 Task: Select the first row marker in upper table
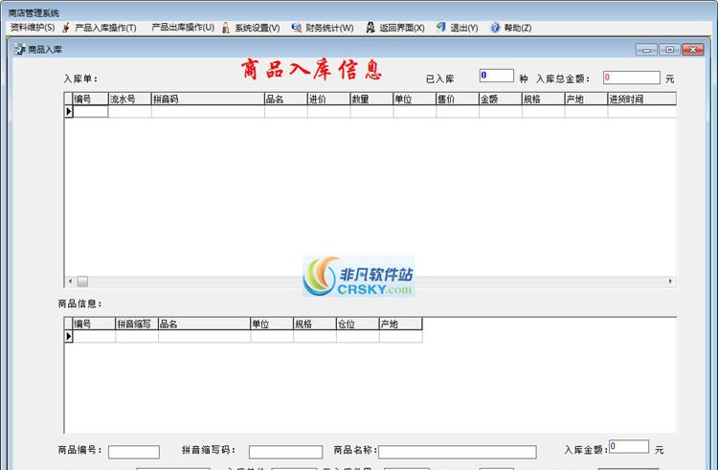tap(69, 111)
